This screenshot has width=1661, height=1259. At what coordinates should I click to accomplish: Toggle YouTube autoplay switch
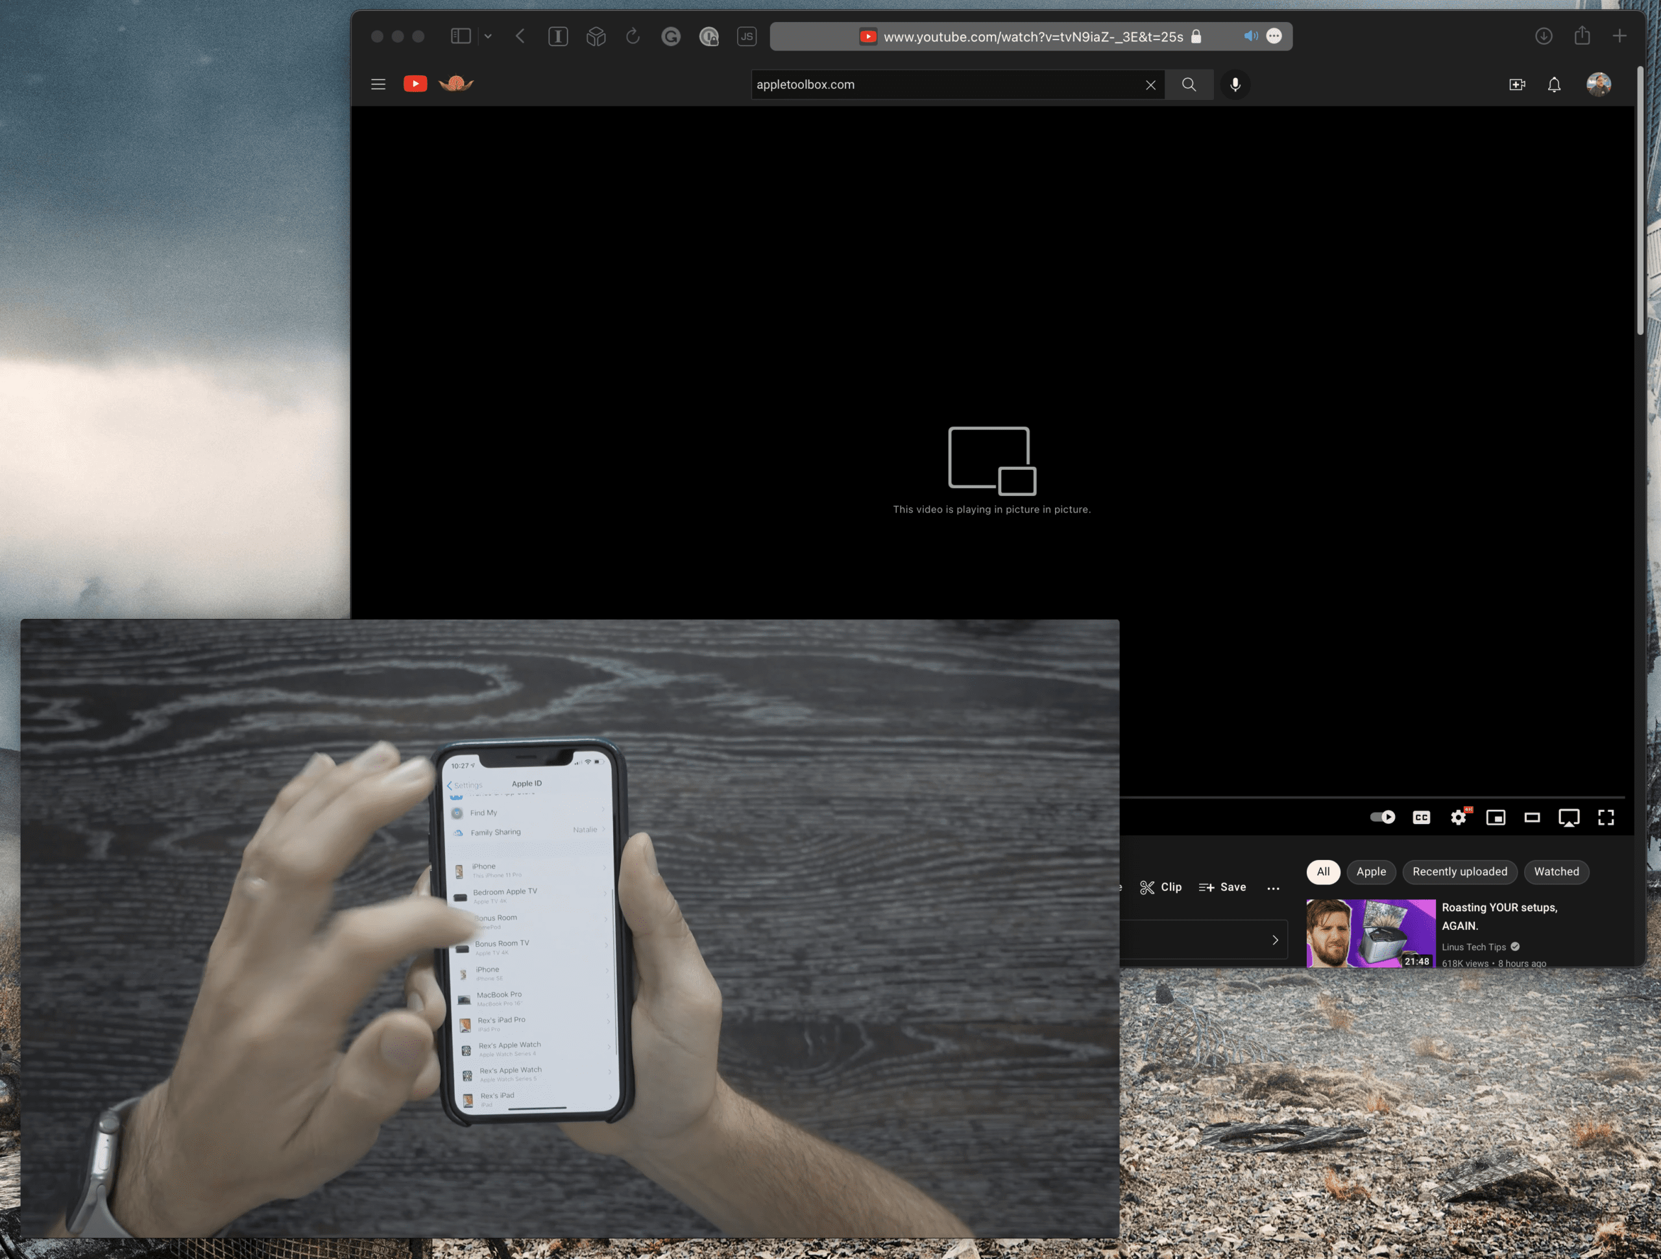point(1383,816)
